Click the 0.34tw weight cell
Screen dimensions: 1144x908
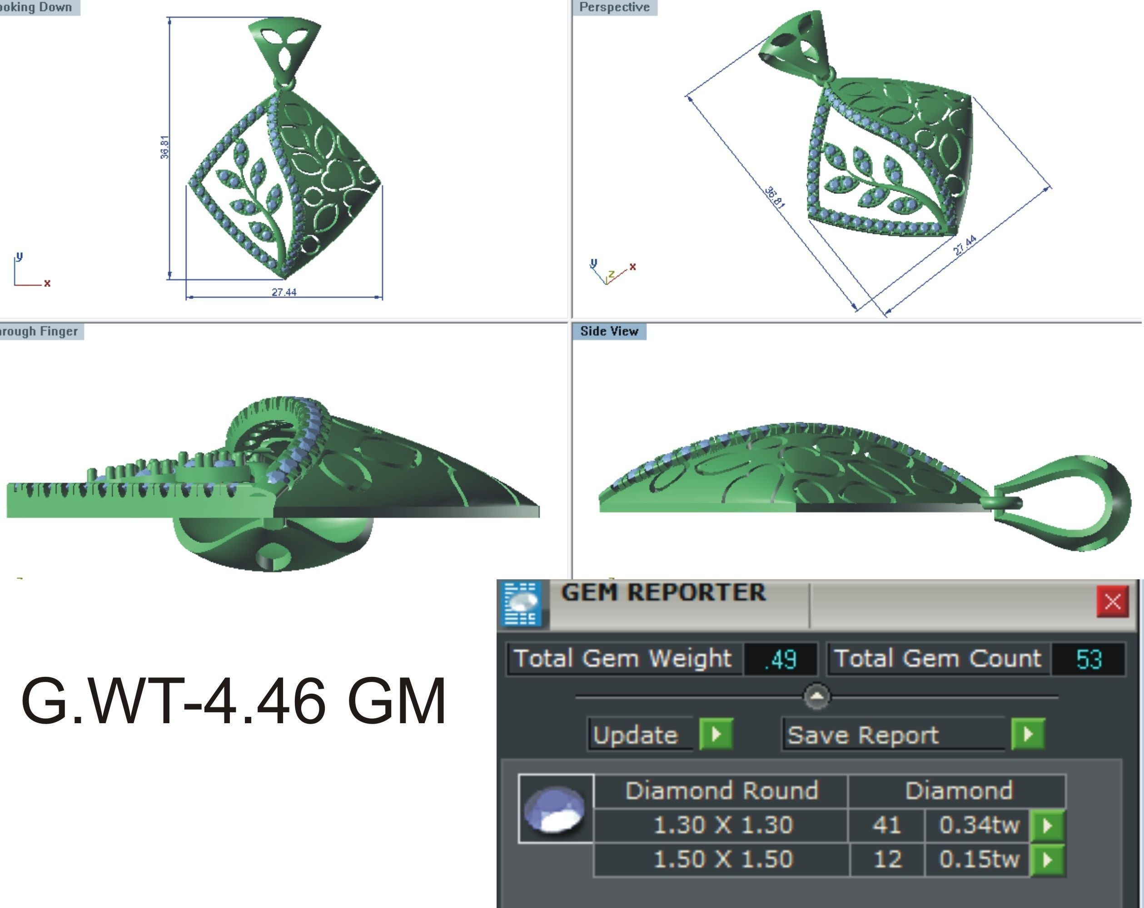pos(978,825)
